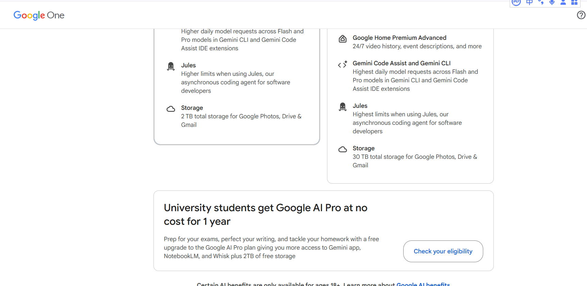Click the Gemini Code Assist and Gemini CLI title
587x286 pixels.
pyautogui.click(x=402, y=63)
